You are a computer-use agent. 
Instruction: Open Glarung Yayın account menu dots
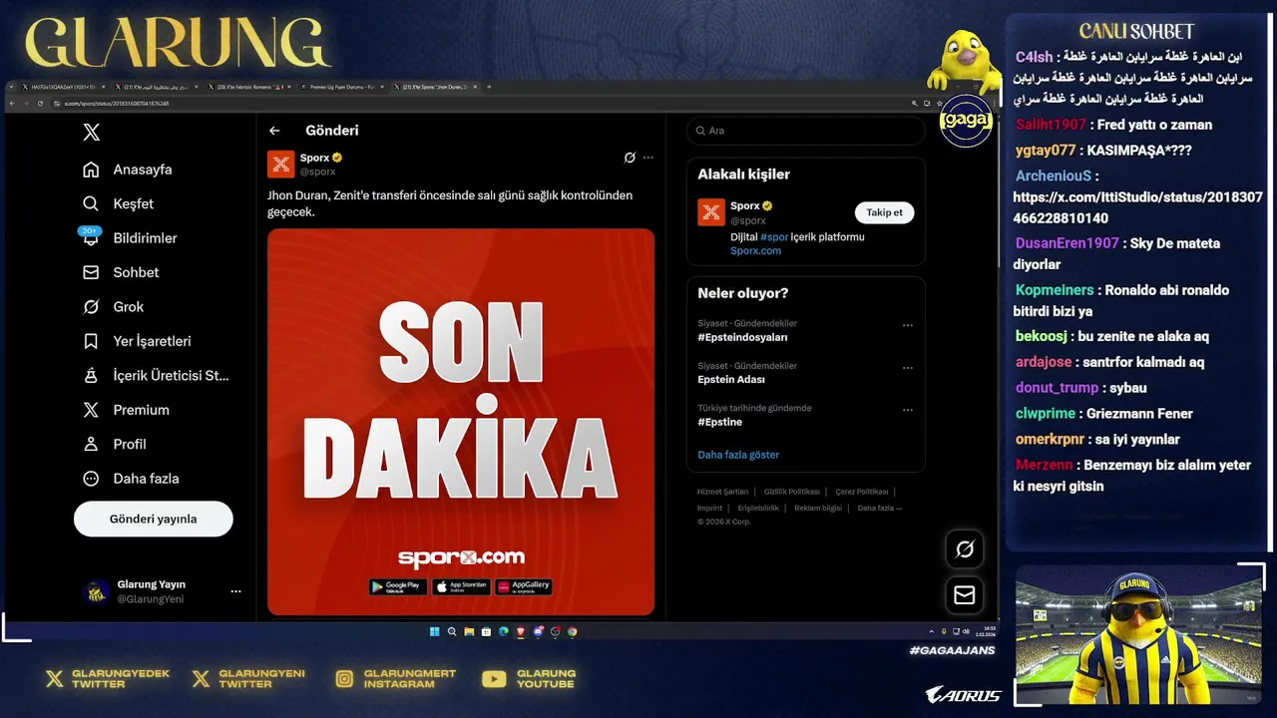235,591
